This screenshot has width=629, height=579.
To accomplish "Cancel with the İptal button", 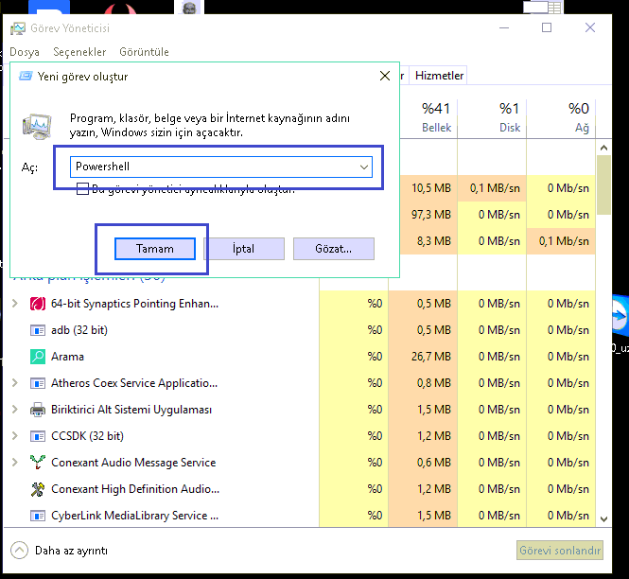I will point(244,249).
